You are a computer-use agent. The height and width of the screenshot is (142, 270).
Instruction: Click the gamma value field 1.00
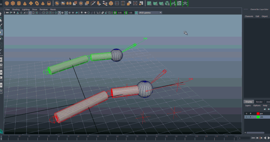point(131,13)
